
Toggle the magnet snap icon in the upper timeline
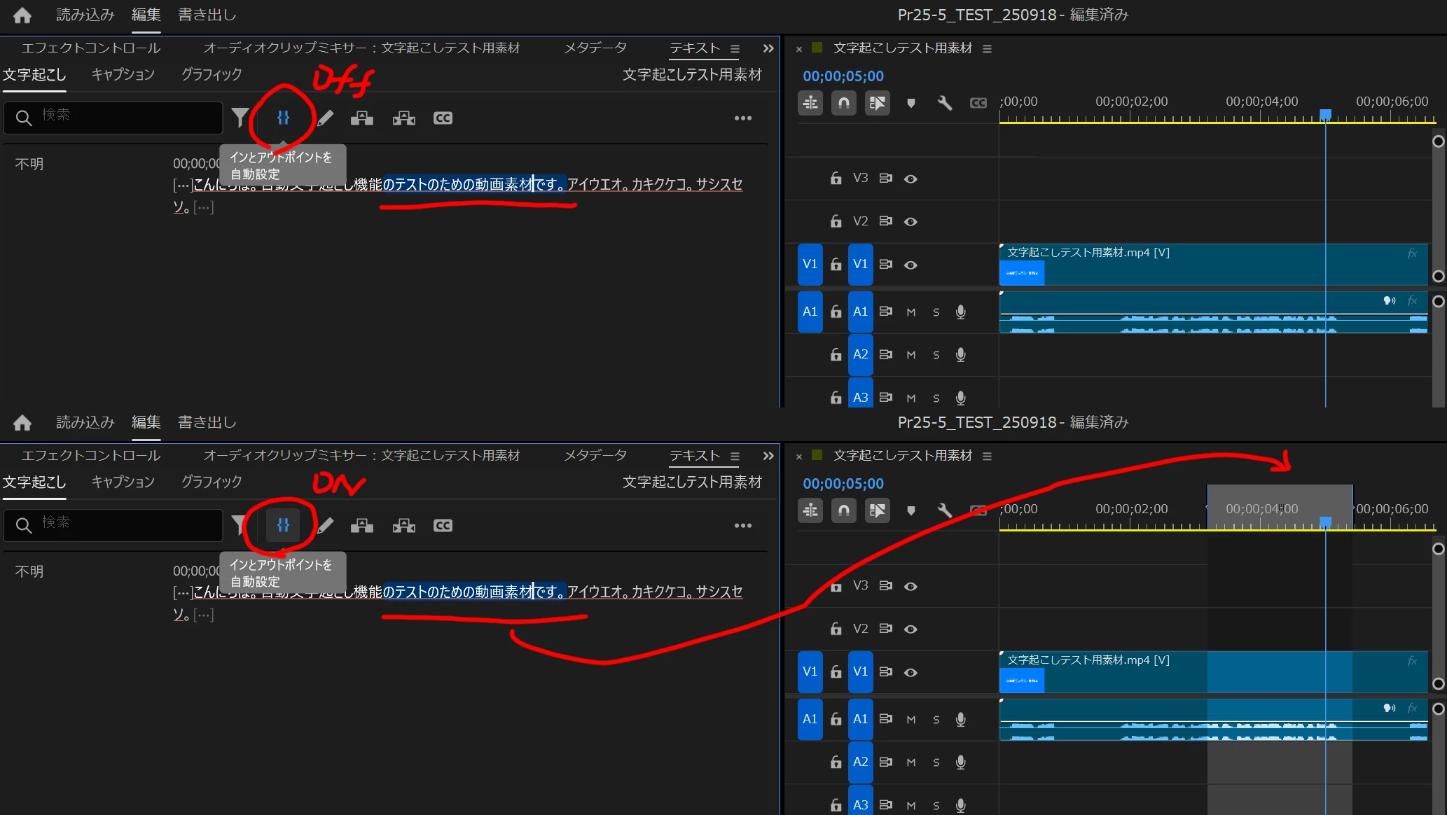(x=843, y=103)
